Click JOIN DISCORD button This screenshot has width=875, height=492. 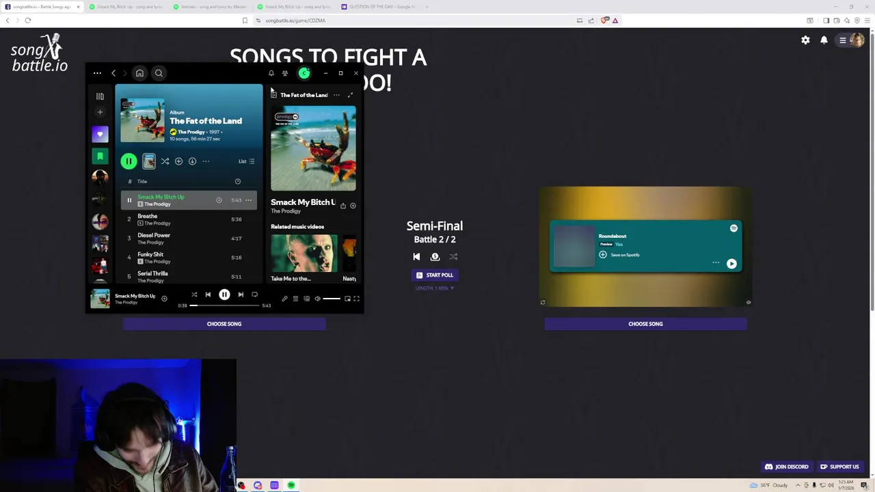coord(787,467)
